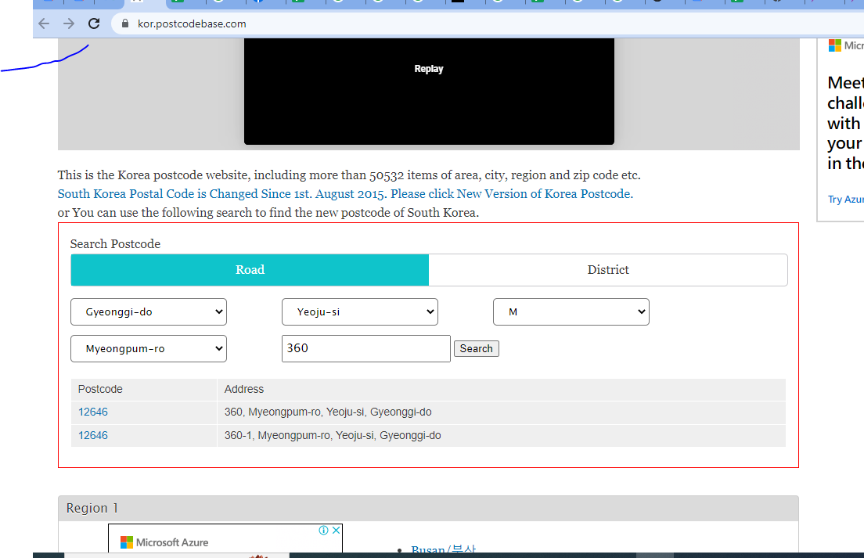The image size is (864, 558).
Task: Click the building number field containing 360
Action: (x=365, y=348)
